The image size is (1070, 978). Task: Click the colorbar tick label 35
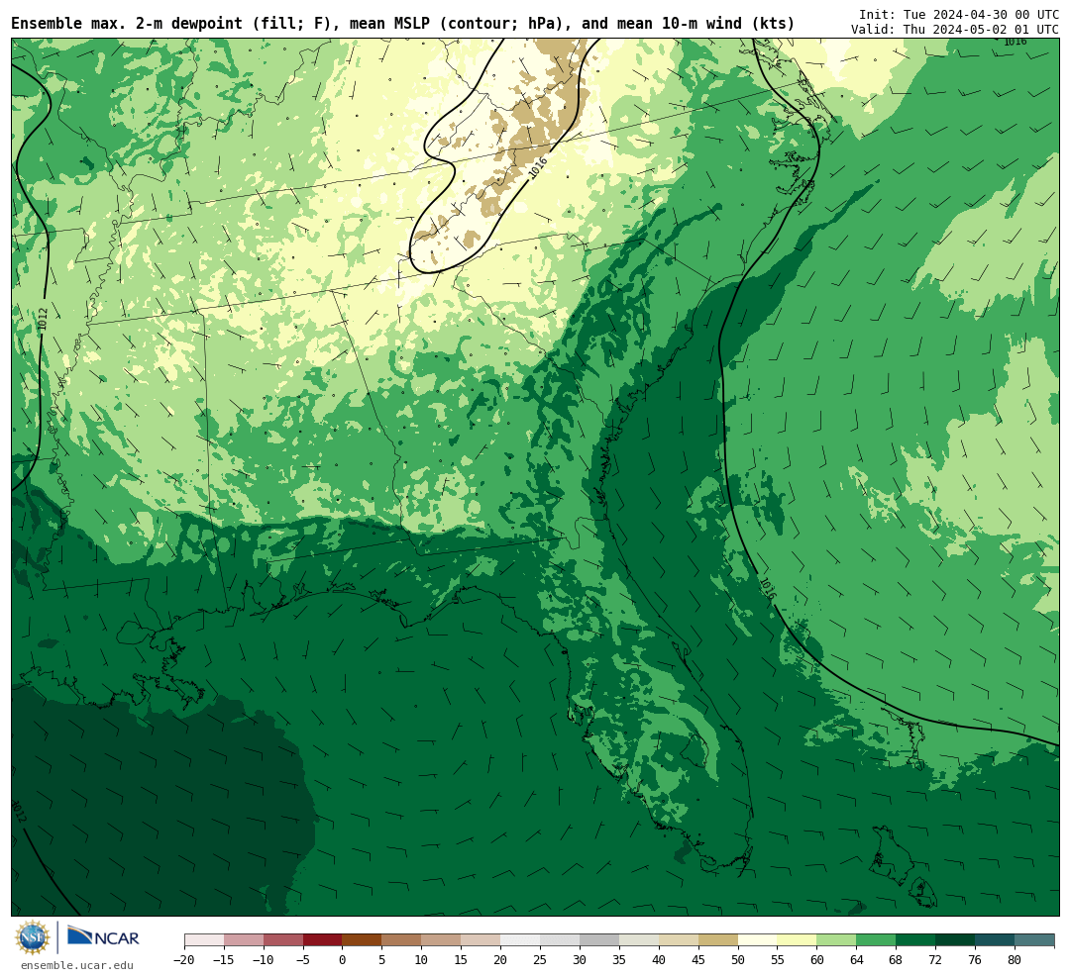[x=619, y=960]
